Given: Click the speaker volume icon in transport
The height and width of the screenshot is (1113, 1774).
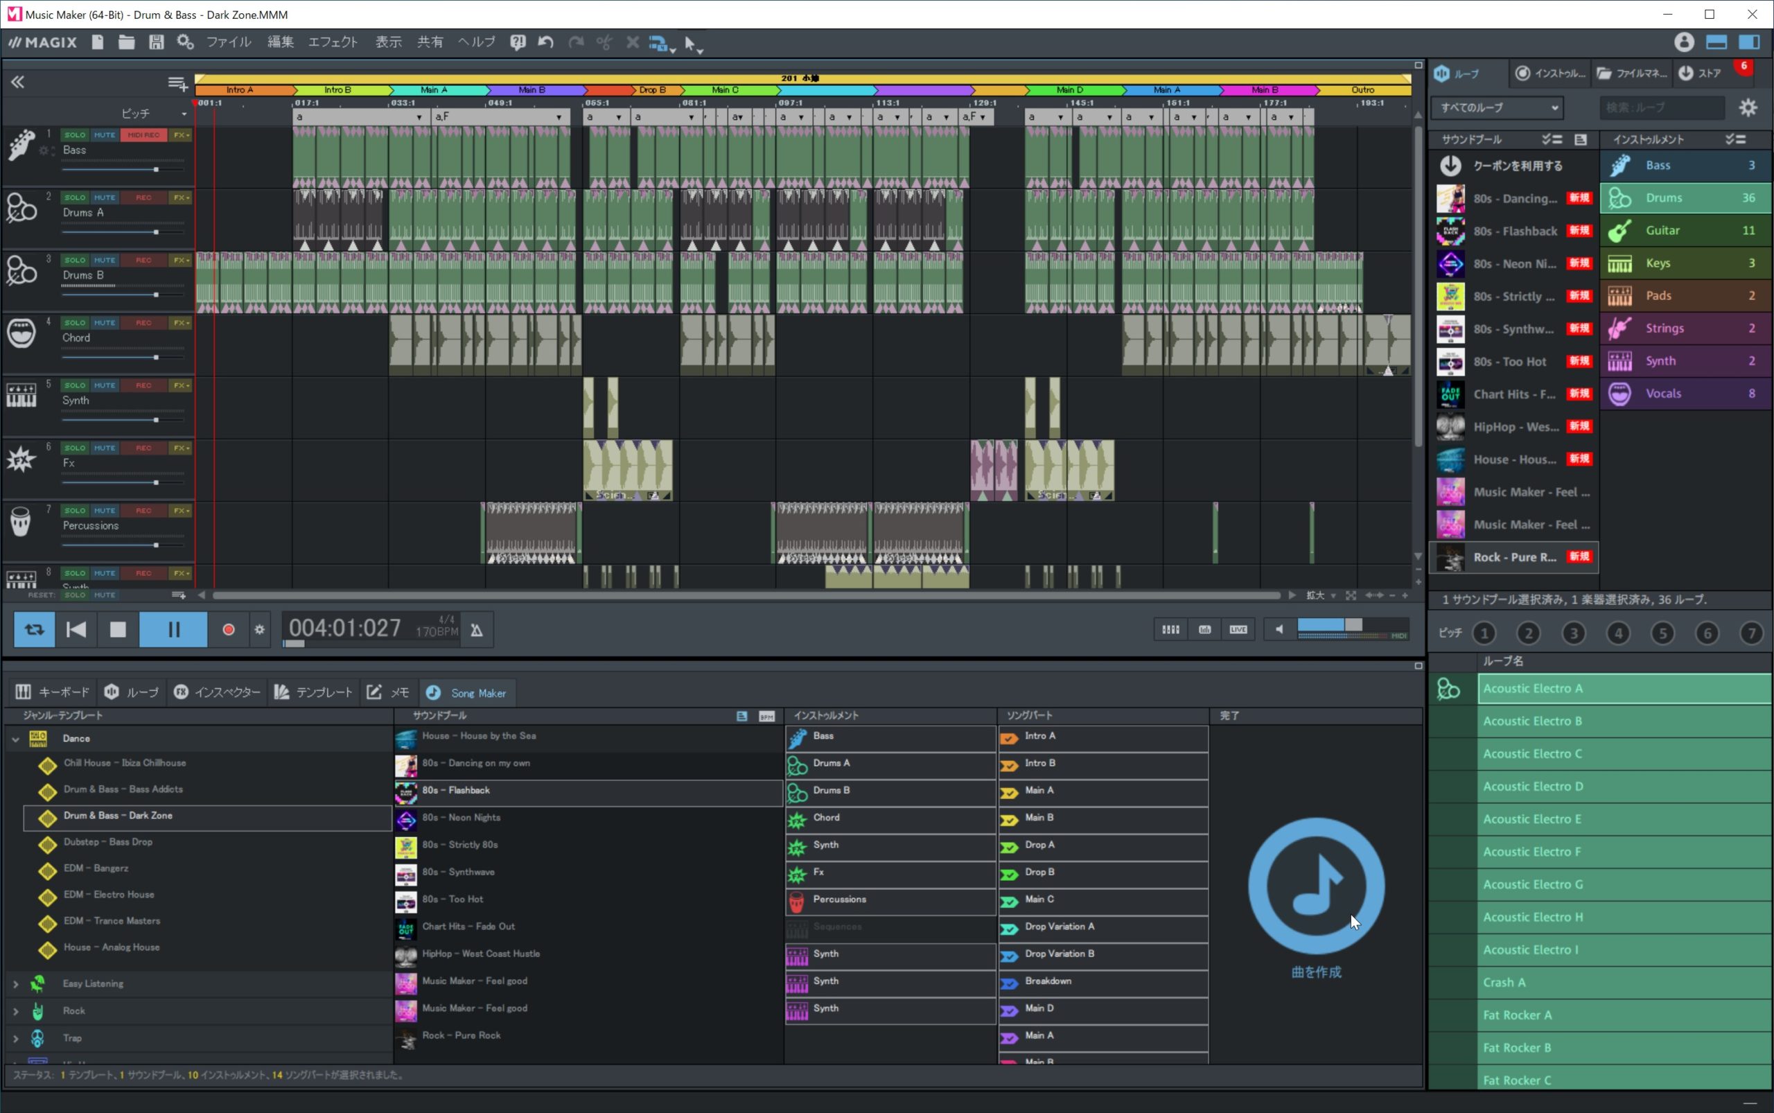Looking at the screenshot, I should [1279, 629].
